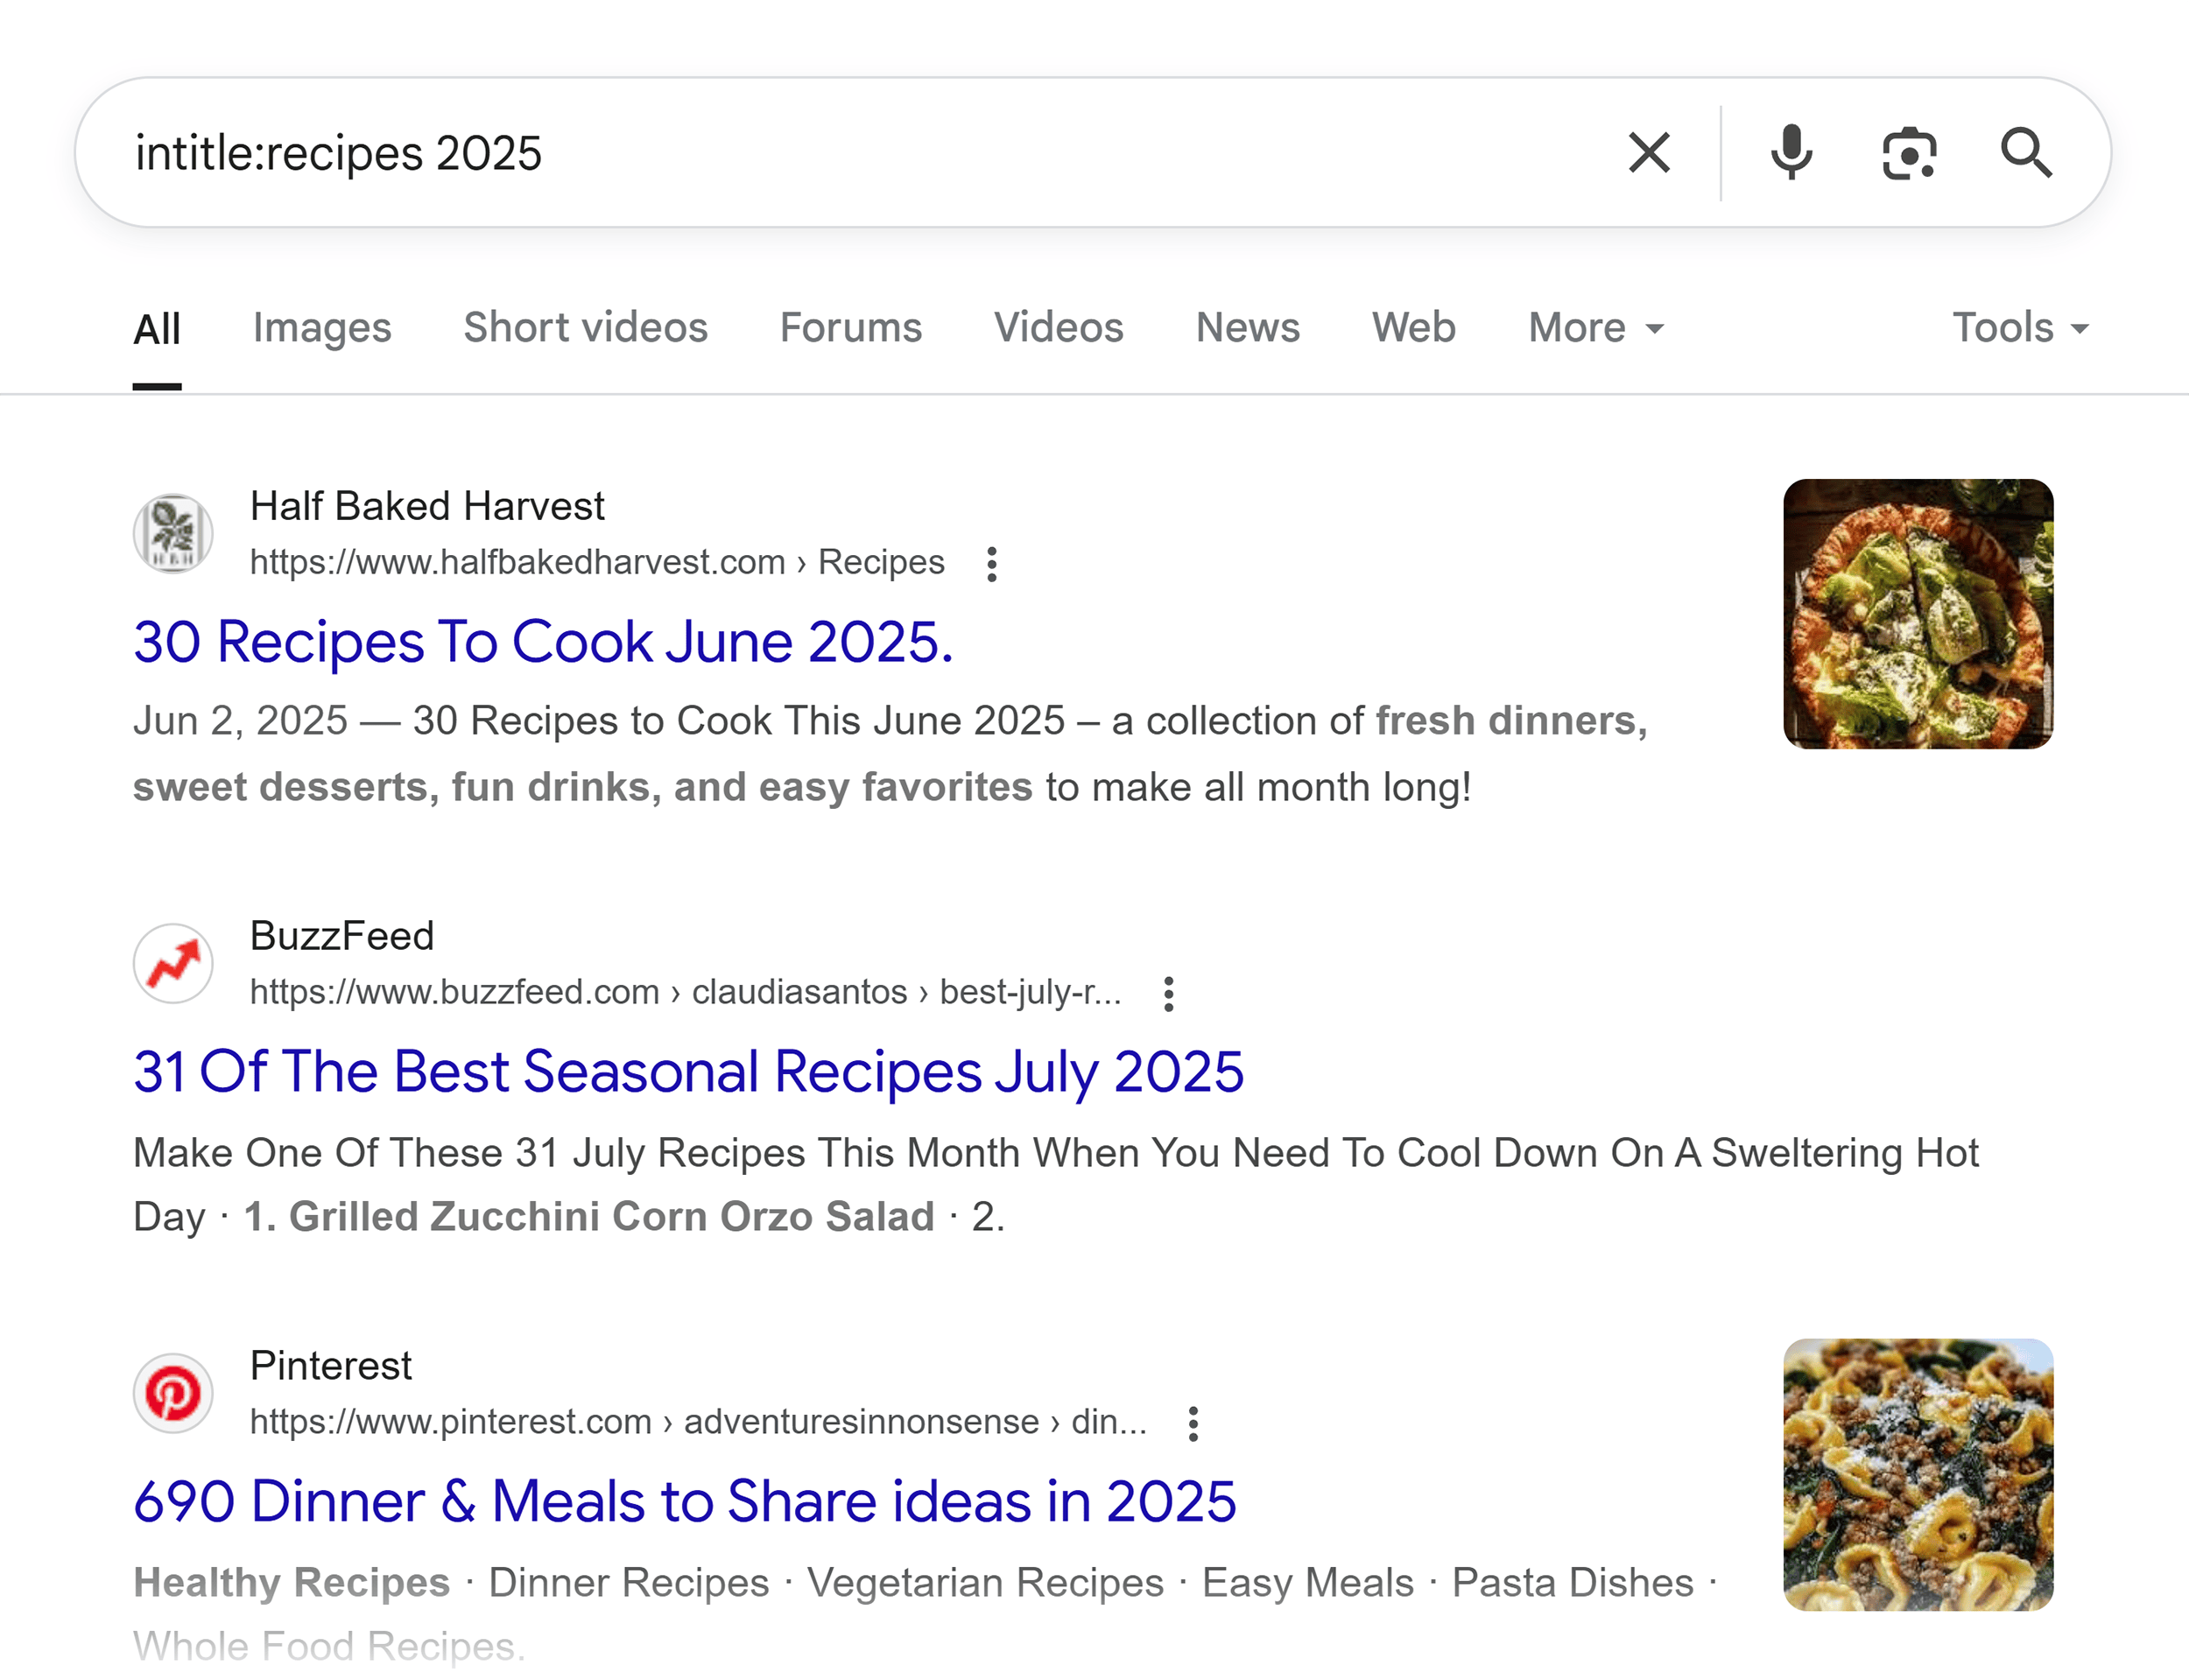The height and width of the screenshot is (1680, 2189).
Task: Click the Pinterest site name
Action: pyautogui.click(x=331, y=1366)
